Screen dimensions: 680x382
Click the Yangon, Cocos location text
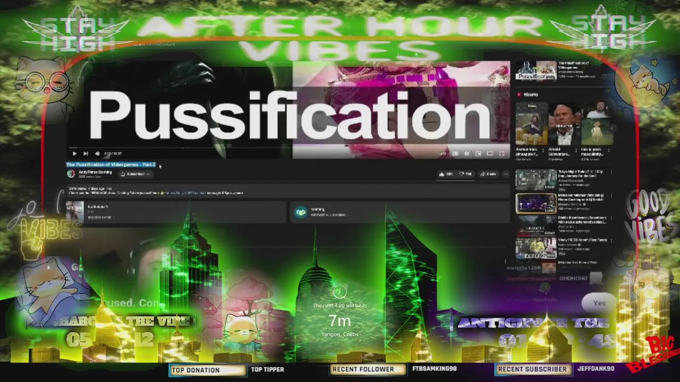(x=339, y=334)
